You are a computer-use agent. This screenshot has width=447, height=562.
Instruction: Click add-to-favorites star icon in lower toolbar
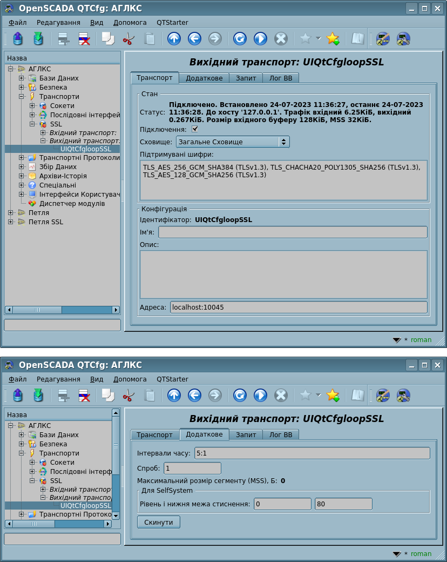click(x=333, y=396)
